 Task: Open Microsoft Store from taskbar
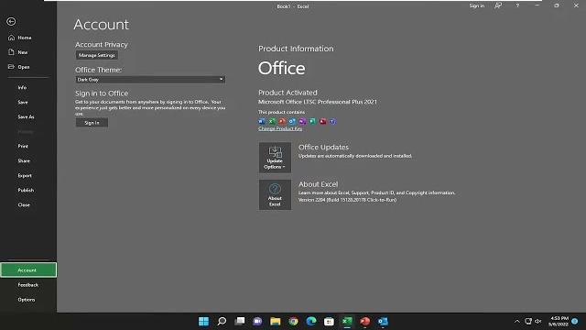[329, 322]
